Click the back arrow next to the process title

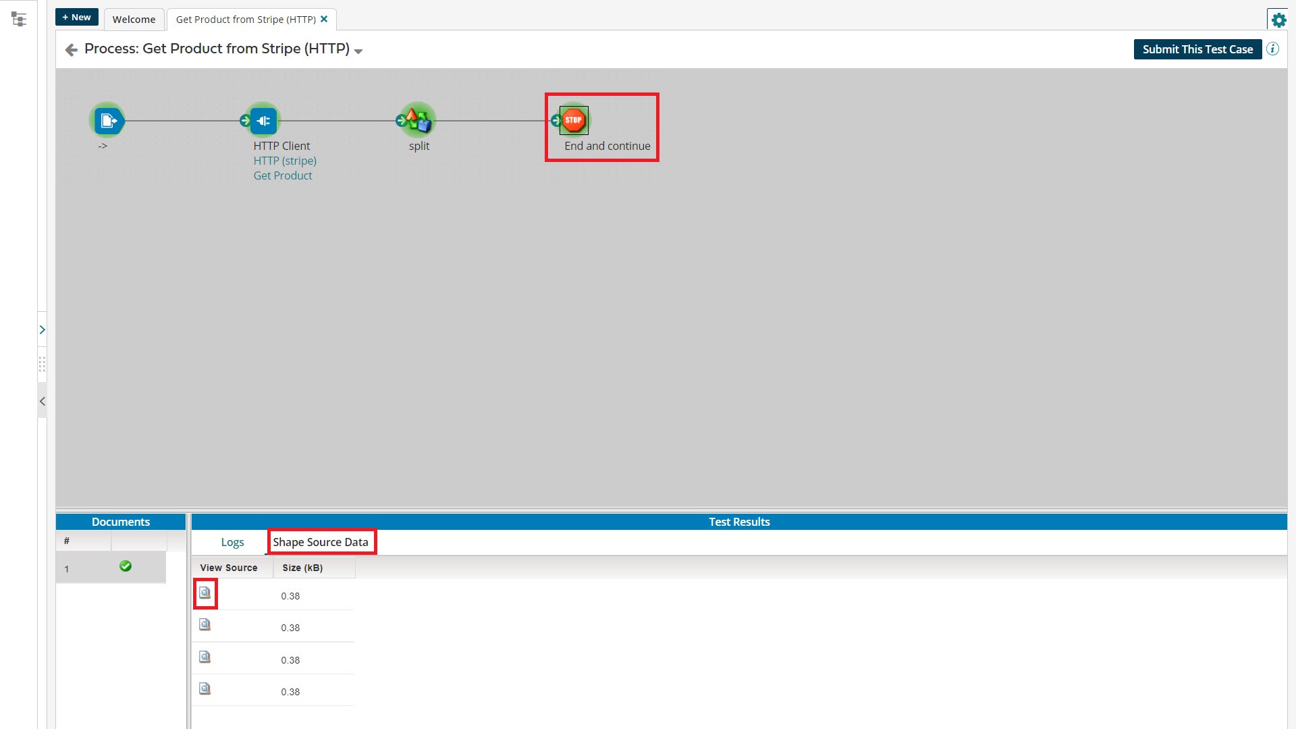[x=71, y=49]
